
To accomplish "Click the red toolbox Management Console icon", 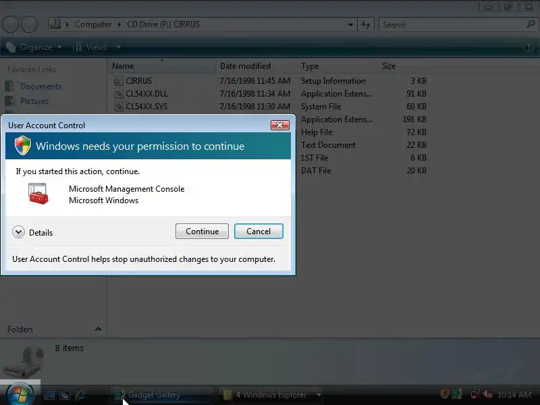I will tap(38, 194).
